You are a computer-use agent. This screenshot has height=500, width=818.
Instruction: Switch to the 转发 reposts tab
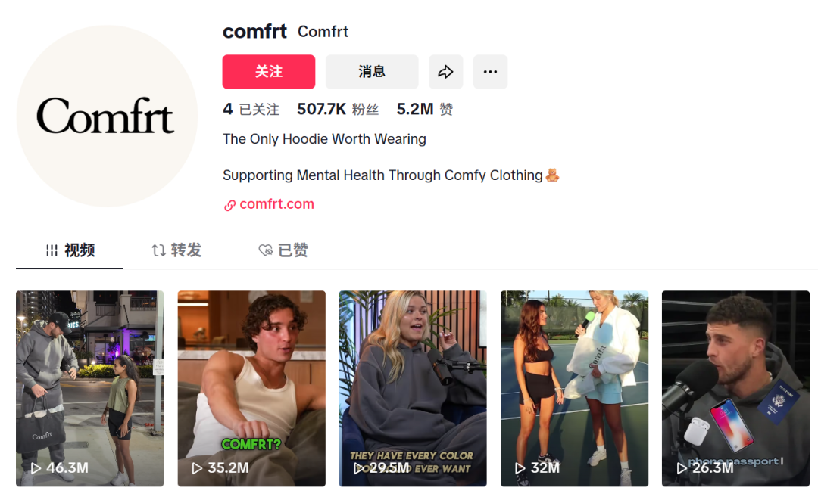[176, 250]
